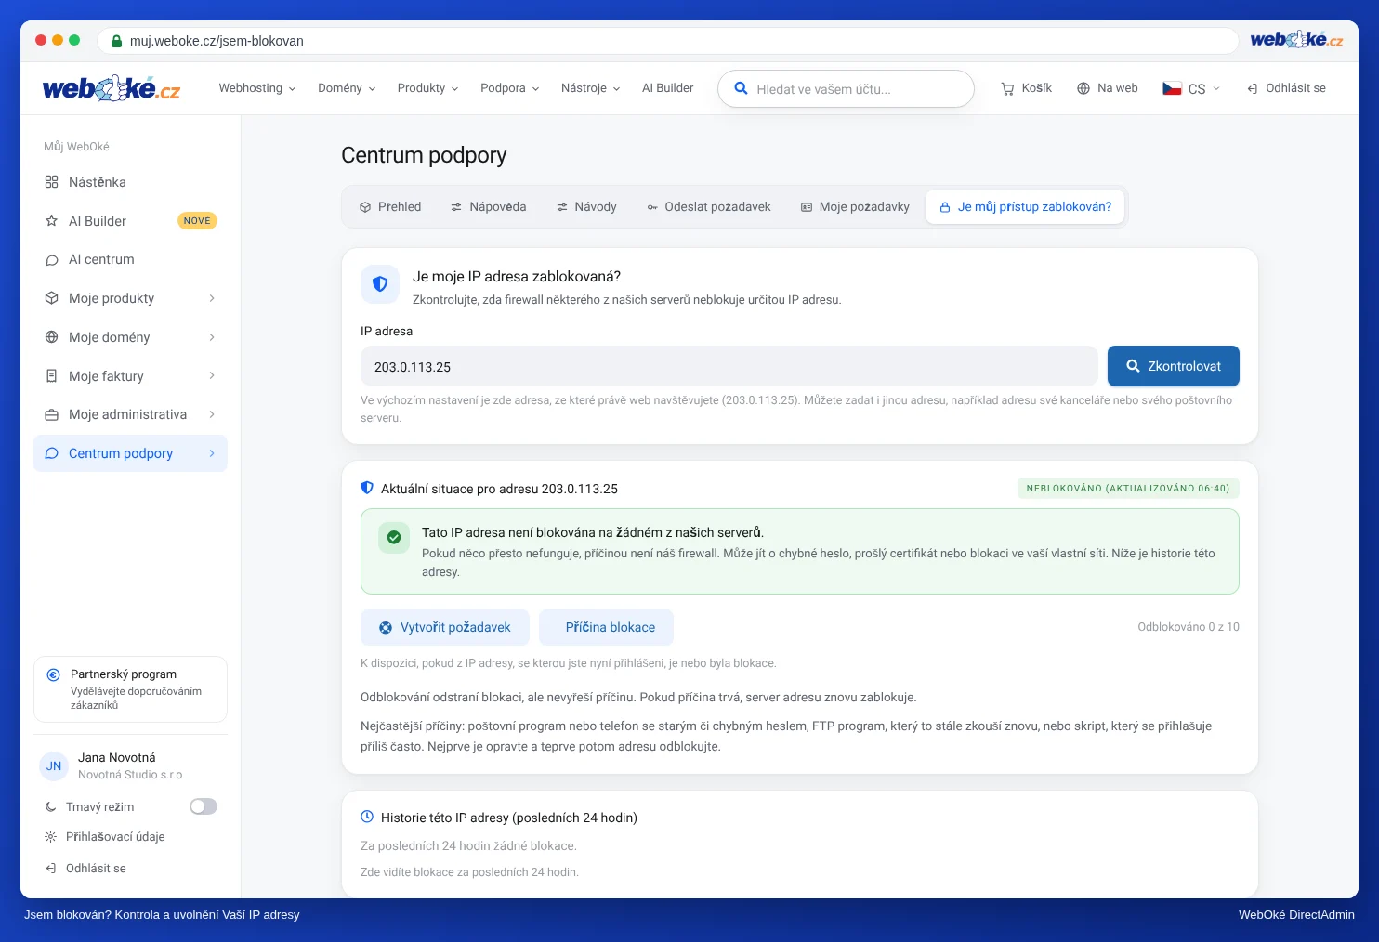Click the Příčina blokace button
This screenshot has height=942, width=1379.
click(x=606, y=628)
